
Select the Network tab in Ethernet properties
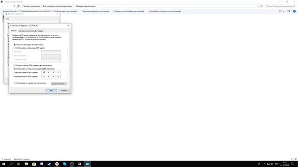pos(7,19)
